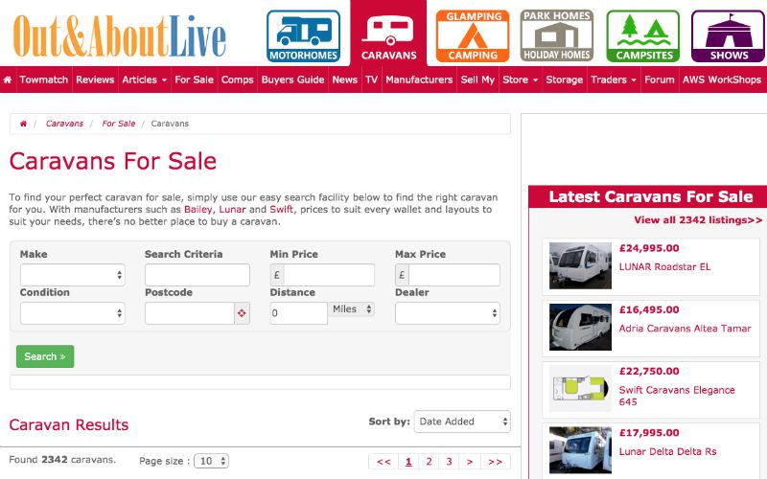Expand the Traders dropdown menu
Viewport: 767px width, 479px height.
[614, 80]
